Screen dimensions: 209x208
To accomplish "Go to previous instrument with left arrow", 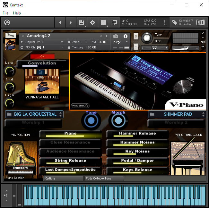I will [60, 22].
